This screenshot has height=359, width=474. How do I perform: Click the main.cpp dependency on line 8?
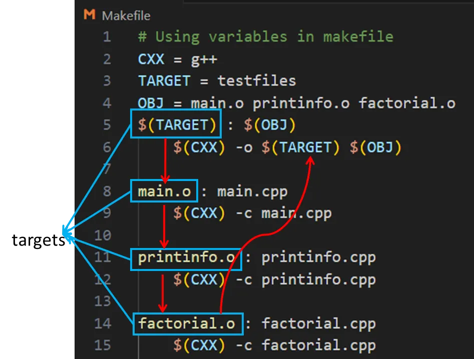(252, 191)
